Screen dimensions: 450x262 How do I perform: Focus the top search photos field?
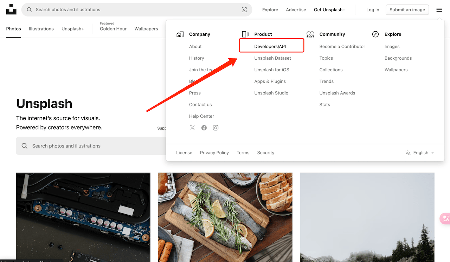point(137,10)
